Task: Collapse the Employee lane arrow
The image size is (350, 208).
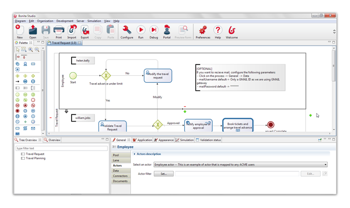Action: click(66, 111)
